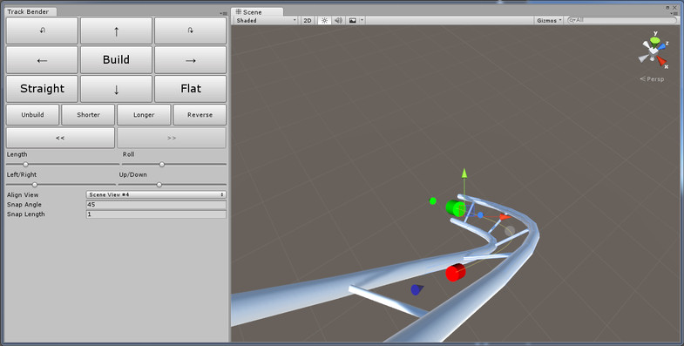The image size is (684, 346).
Task: Click the rotate clockwise roll arrow button
Action: tap(191, 31)
